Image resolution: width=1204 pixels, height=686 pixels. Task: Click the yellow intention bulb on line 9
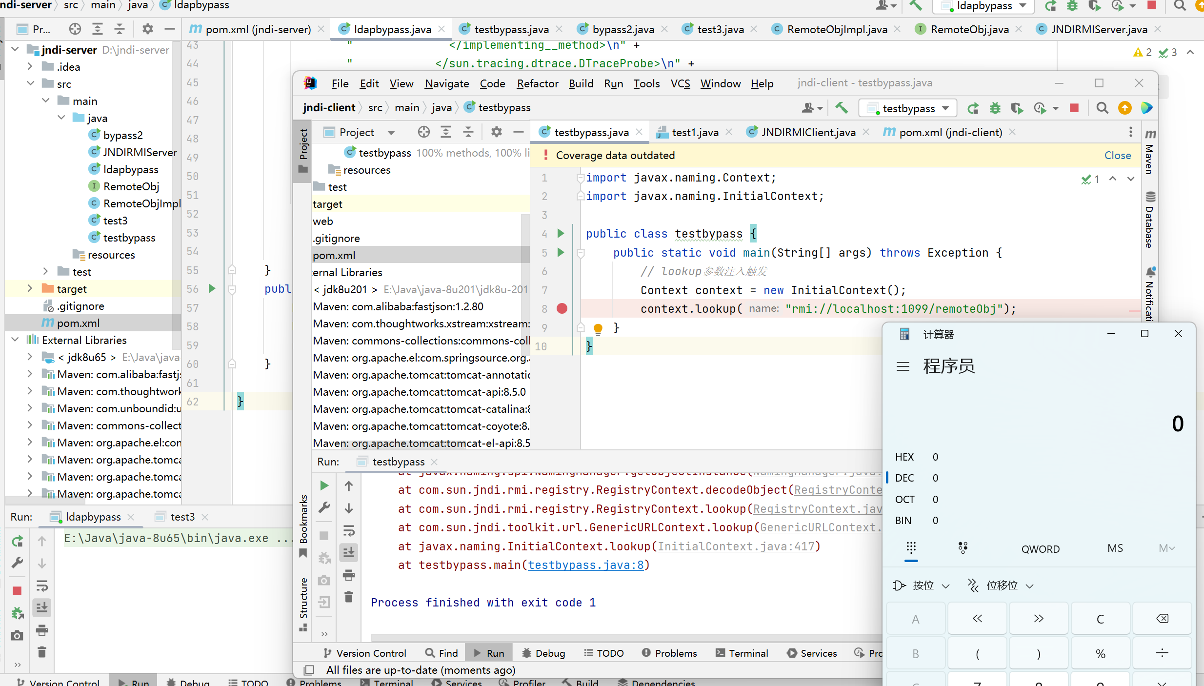tap(598, 328)
